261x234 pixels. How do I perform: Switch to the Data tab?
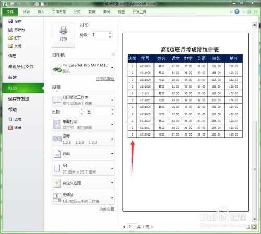click(x=92, y=11)
